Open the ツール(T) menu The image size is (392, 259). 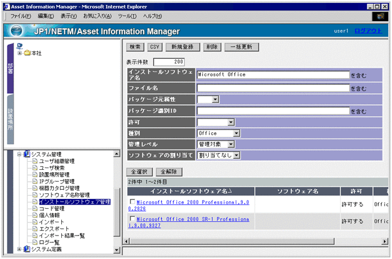tap(127, 16)
